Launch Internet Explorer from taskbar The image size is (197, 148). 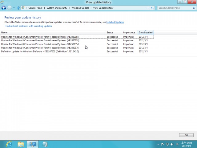9,144
